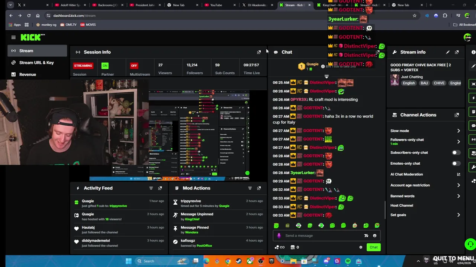The width and height of the screenshot is (476, 267).
Task: Open Activity Feed filter icon
Action: tap(151, 188)
